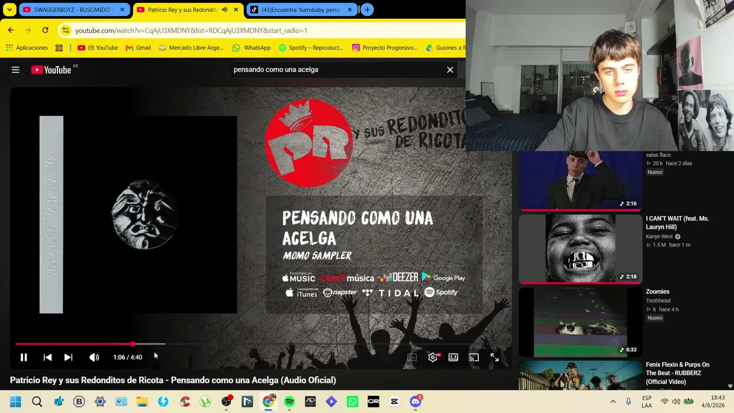Open Spotify from the taskbar
Viewport: 734px width, 413px height.
click(289, 402)
